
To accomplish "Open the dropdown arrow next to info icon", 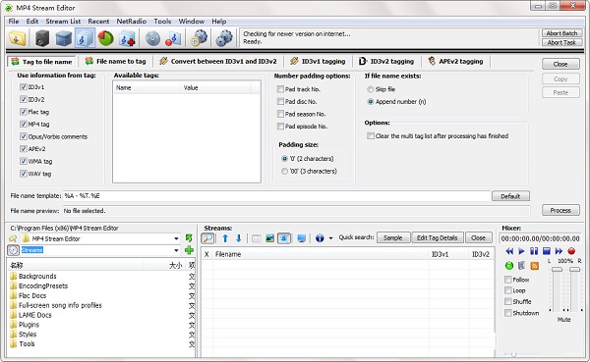I will point(330,238).
